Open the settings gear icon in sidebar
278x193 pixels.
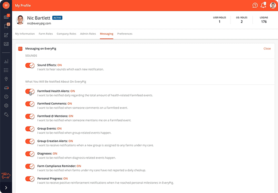click(x=6, y=106)
